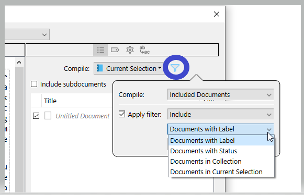Image resolution: width=304 pixels, height=195 pixels.
Task: Open the compile Options gear icon
Action: click(130, 50)
